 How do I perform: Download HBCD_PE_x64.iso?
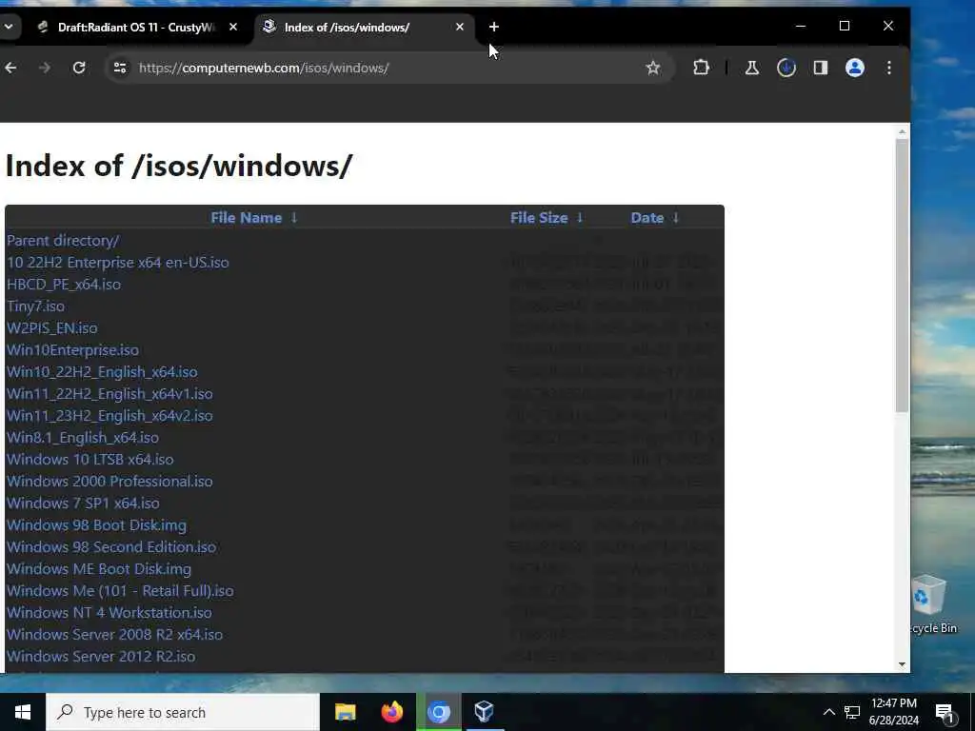[x=64, y=284]
